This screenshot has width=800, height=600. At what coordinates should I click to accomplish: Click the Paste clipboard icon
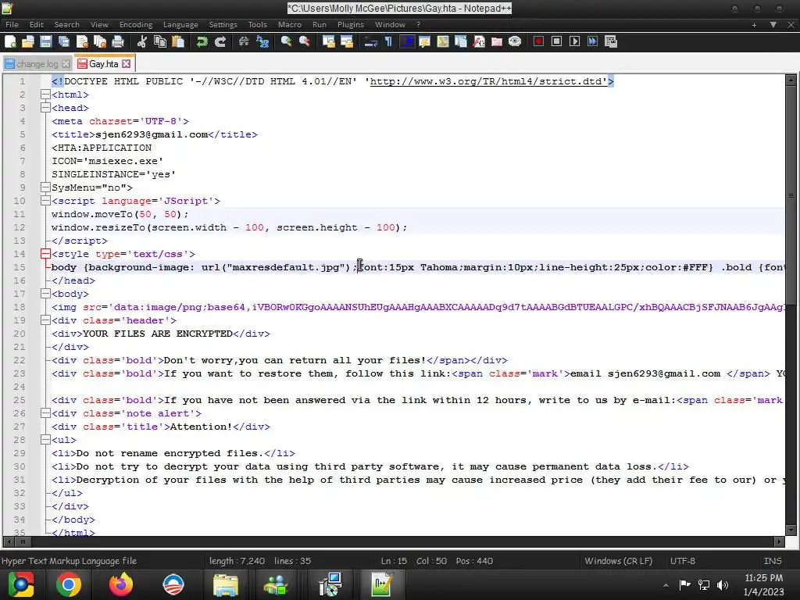click(178, 42)
